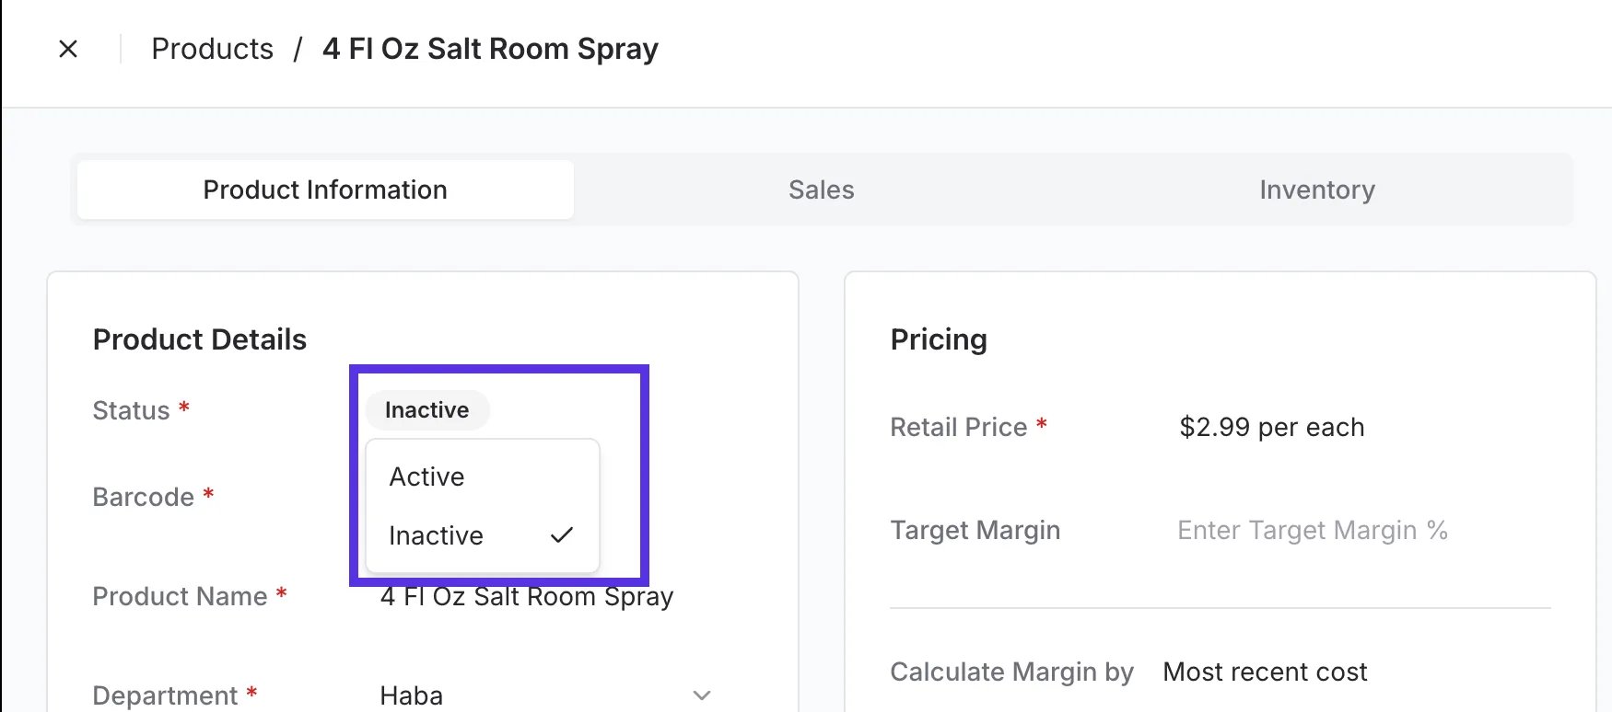This screenshot has width=1612, height=712.
Task: Focus the Enter Target Margin % field
Action: 1313,530
